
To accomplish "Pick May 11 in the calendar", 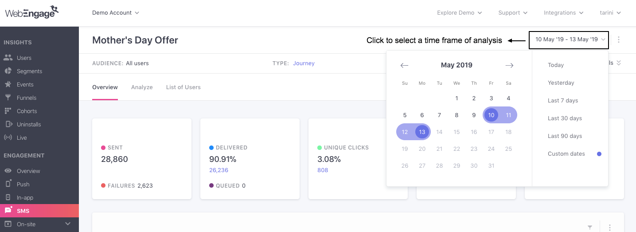I will pyautogui.click(x=508, y=115).
